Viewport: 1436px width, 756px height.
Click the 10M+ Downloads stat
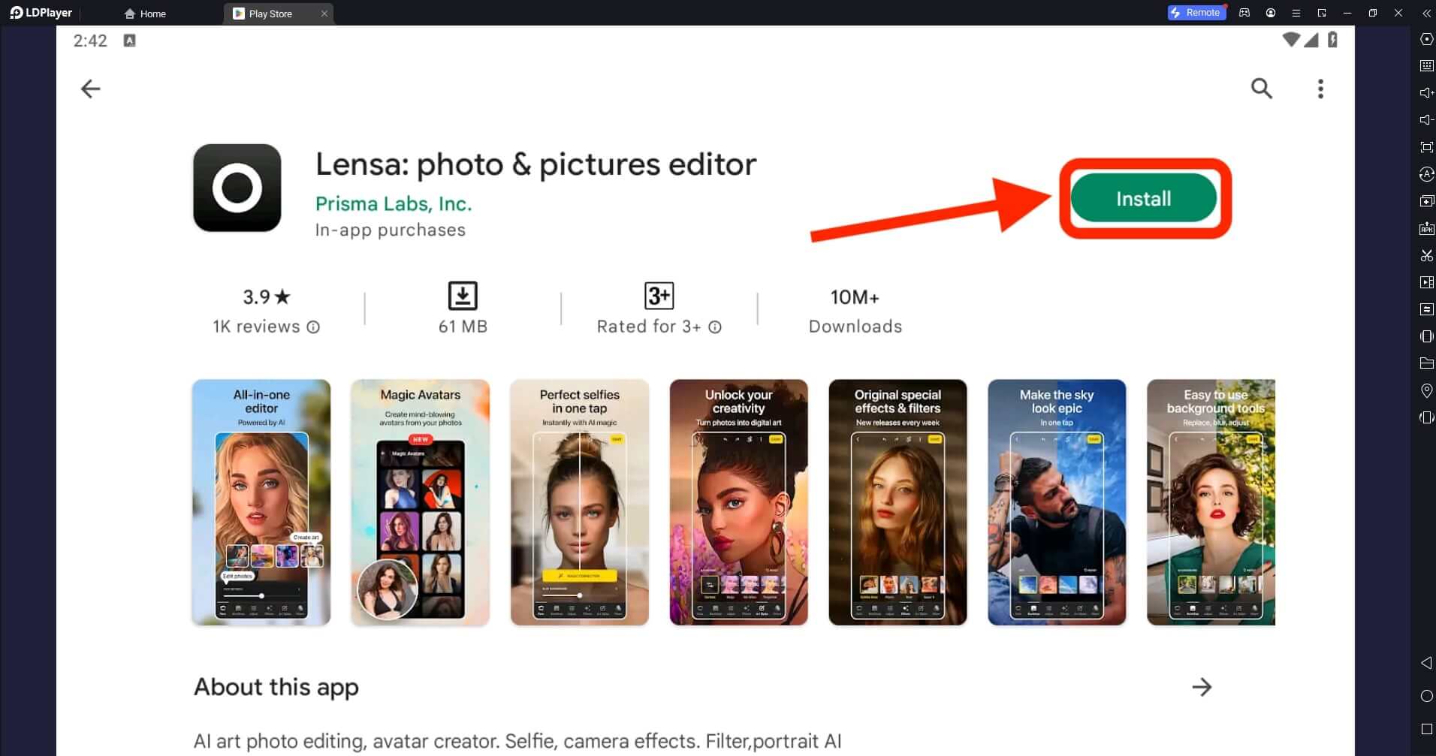click(855, 311)
